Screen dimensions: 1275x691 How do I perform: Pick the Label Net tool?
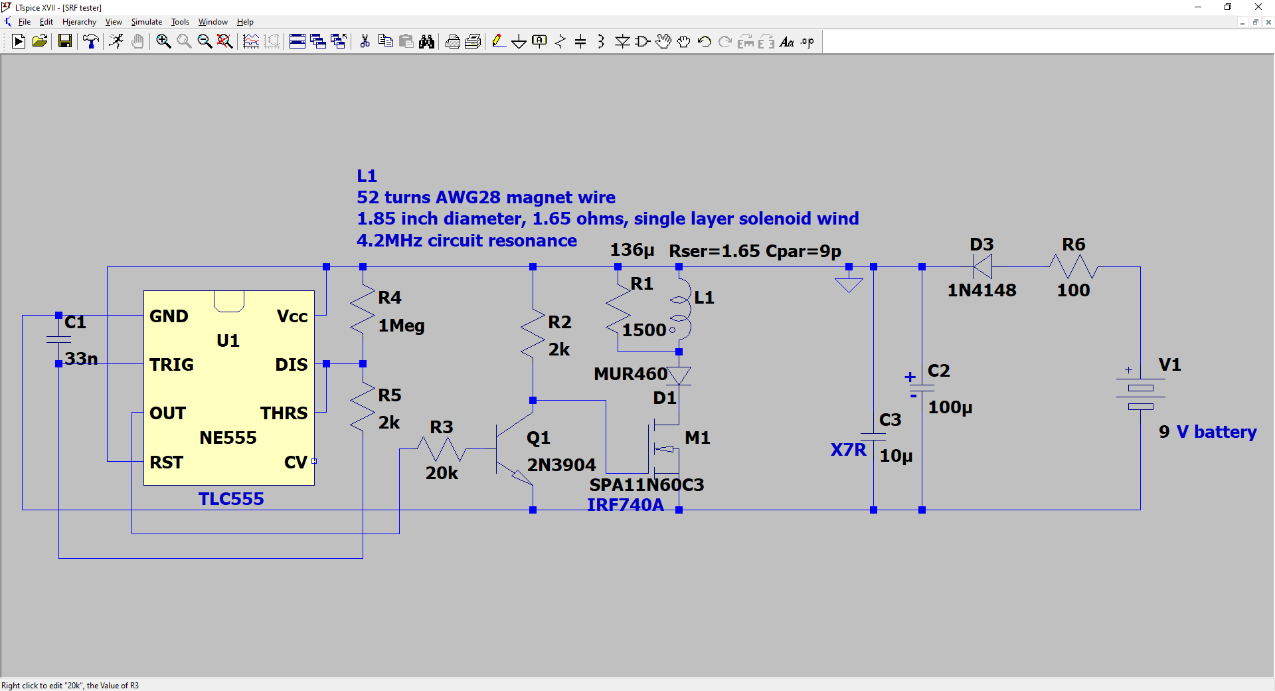click(x=539, y=42)
